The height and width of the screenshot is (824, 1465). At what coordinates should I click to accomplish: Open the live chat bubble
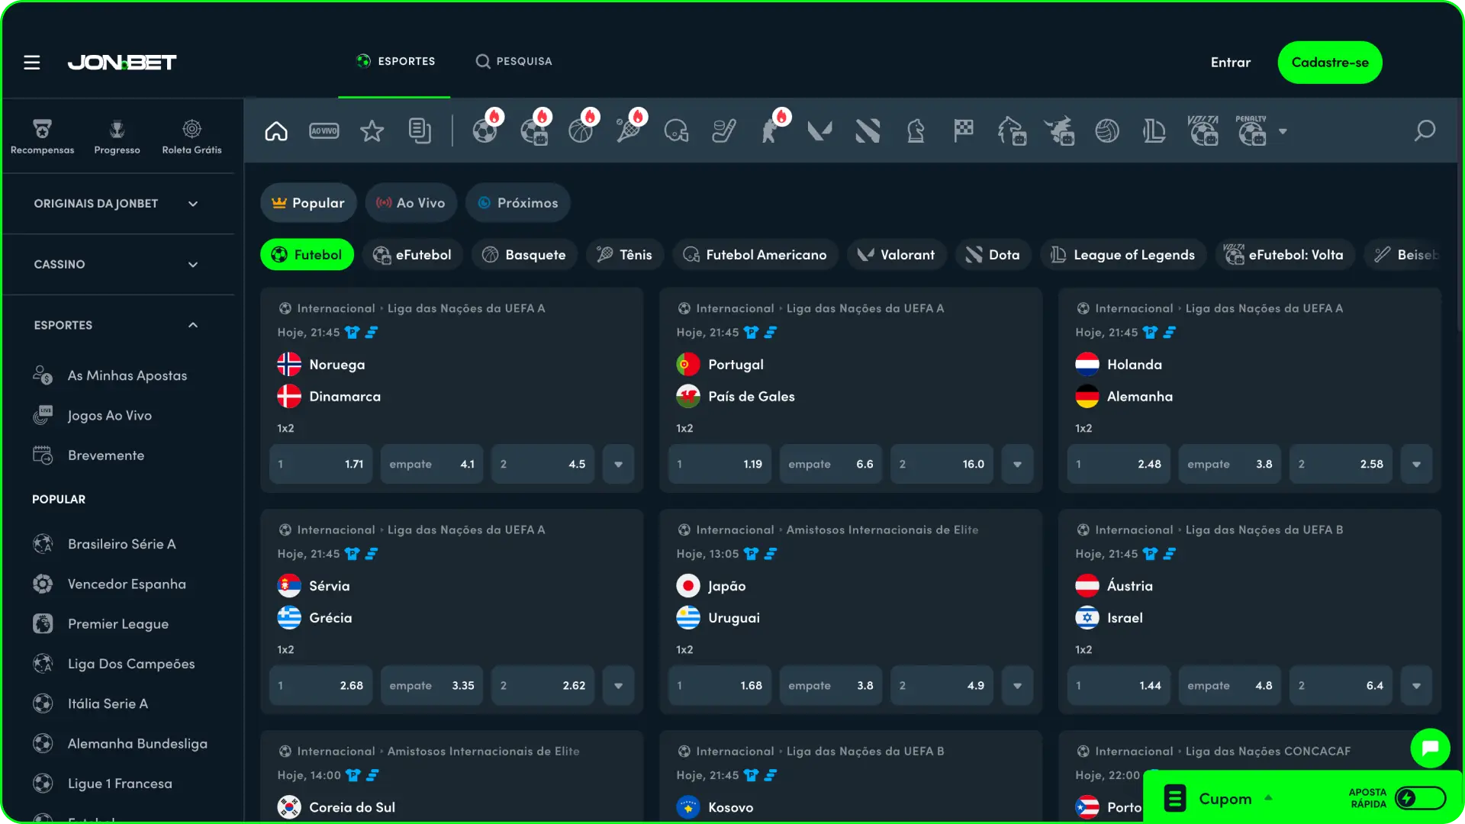(x=1430, y=748)
